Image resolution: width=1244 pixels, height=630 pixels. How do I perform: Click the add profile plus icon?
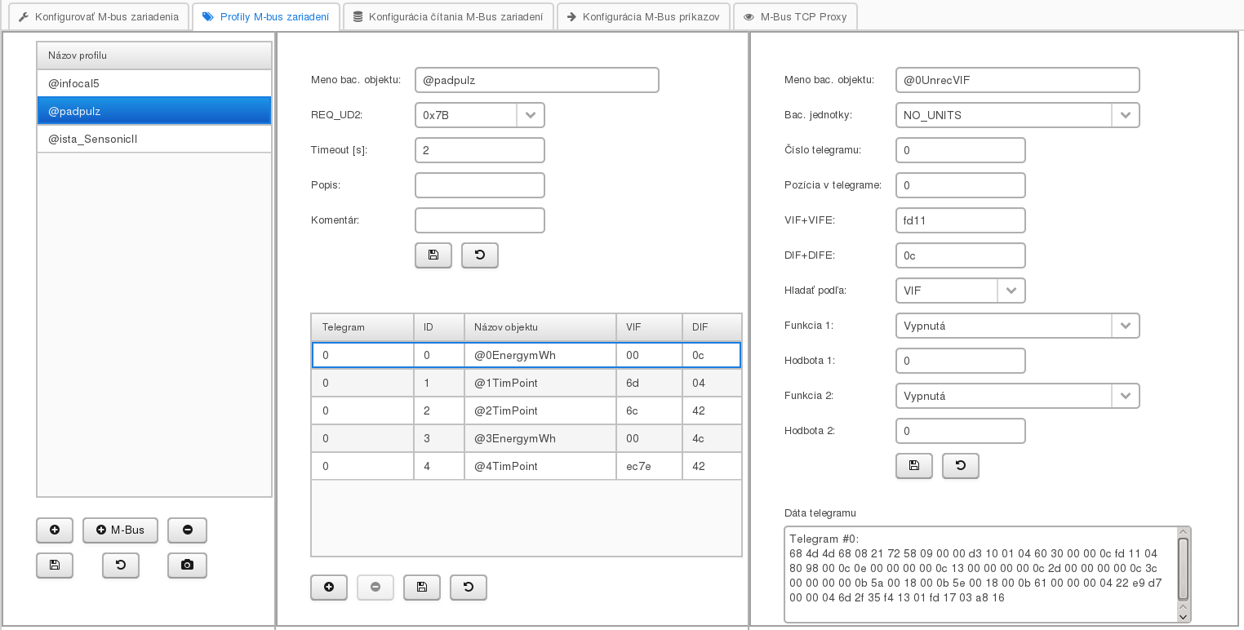point(55,530)
